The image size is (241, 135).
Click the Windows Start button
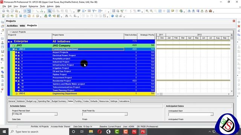pyautogui.click(x=4, y=132)
